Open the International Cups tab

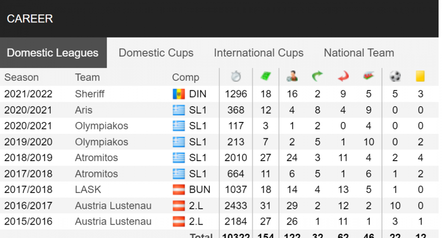(258, 53)
